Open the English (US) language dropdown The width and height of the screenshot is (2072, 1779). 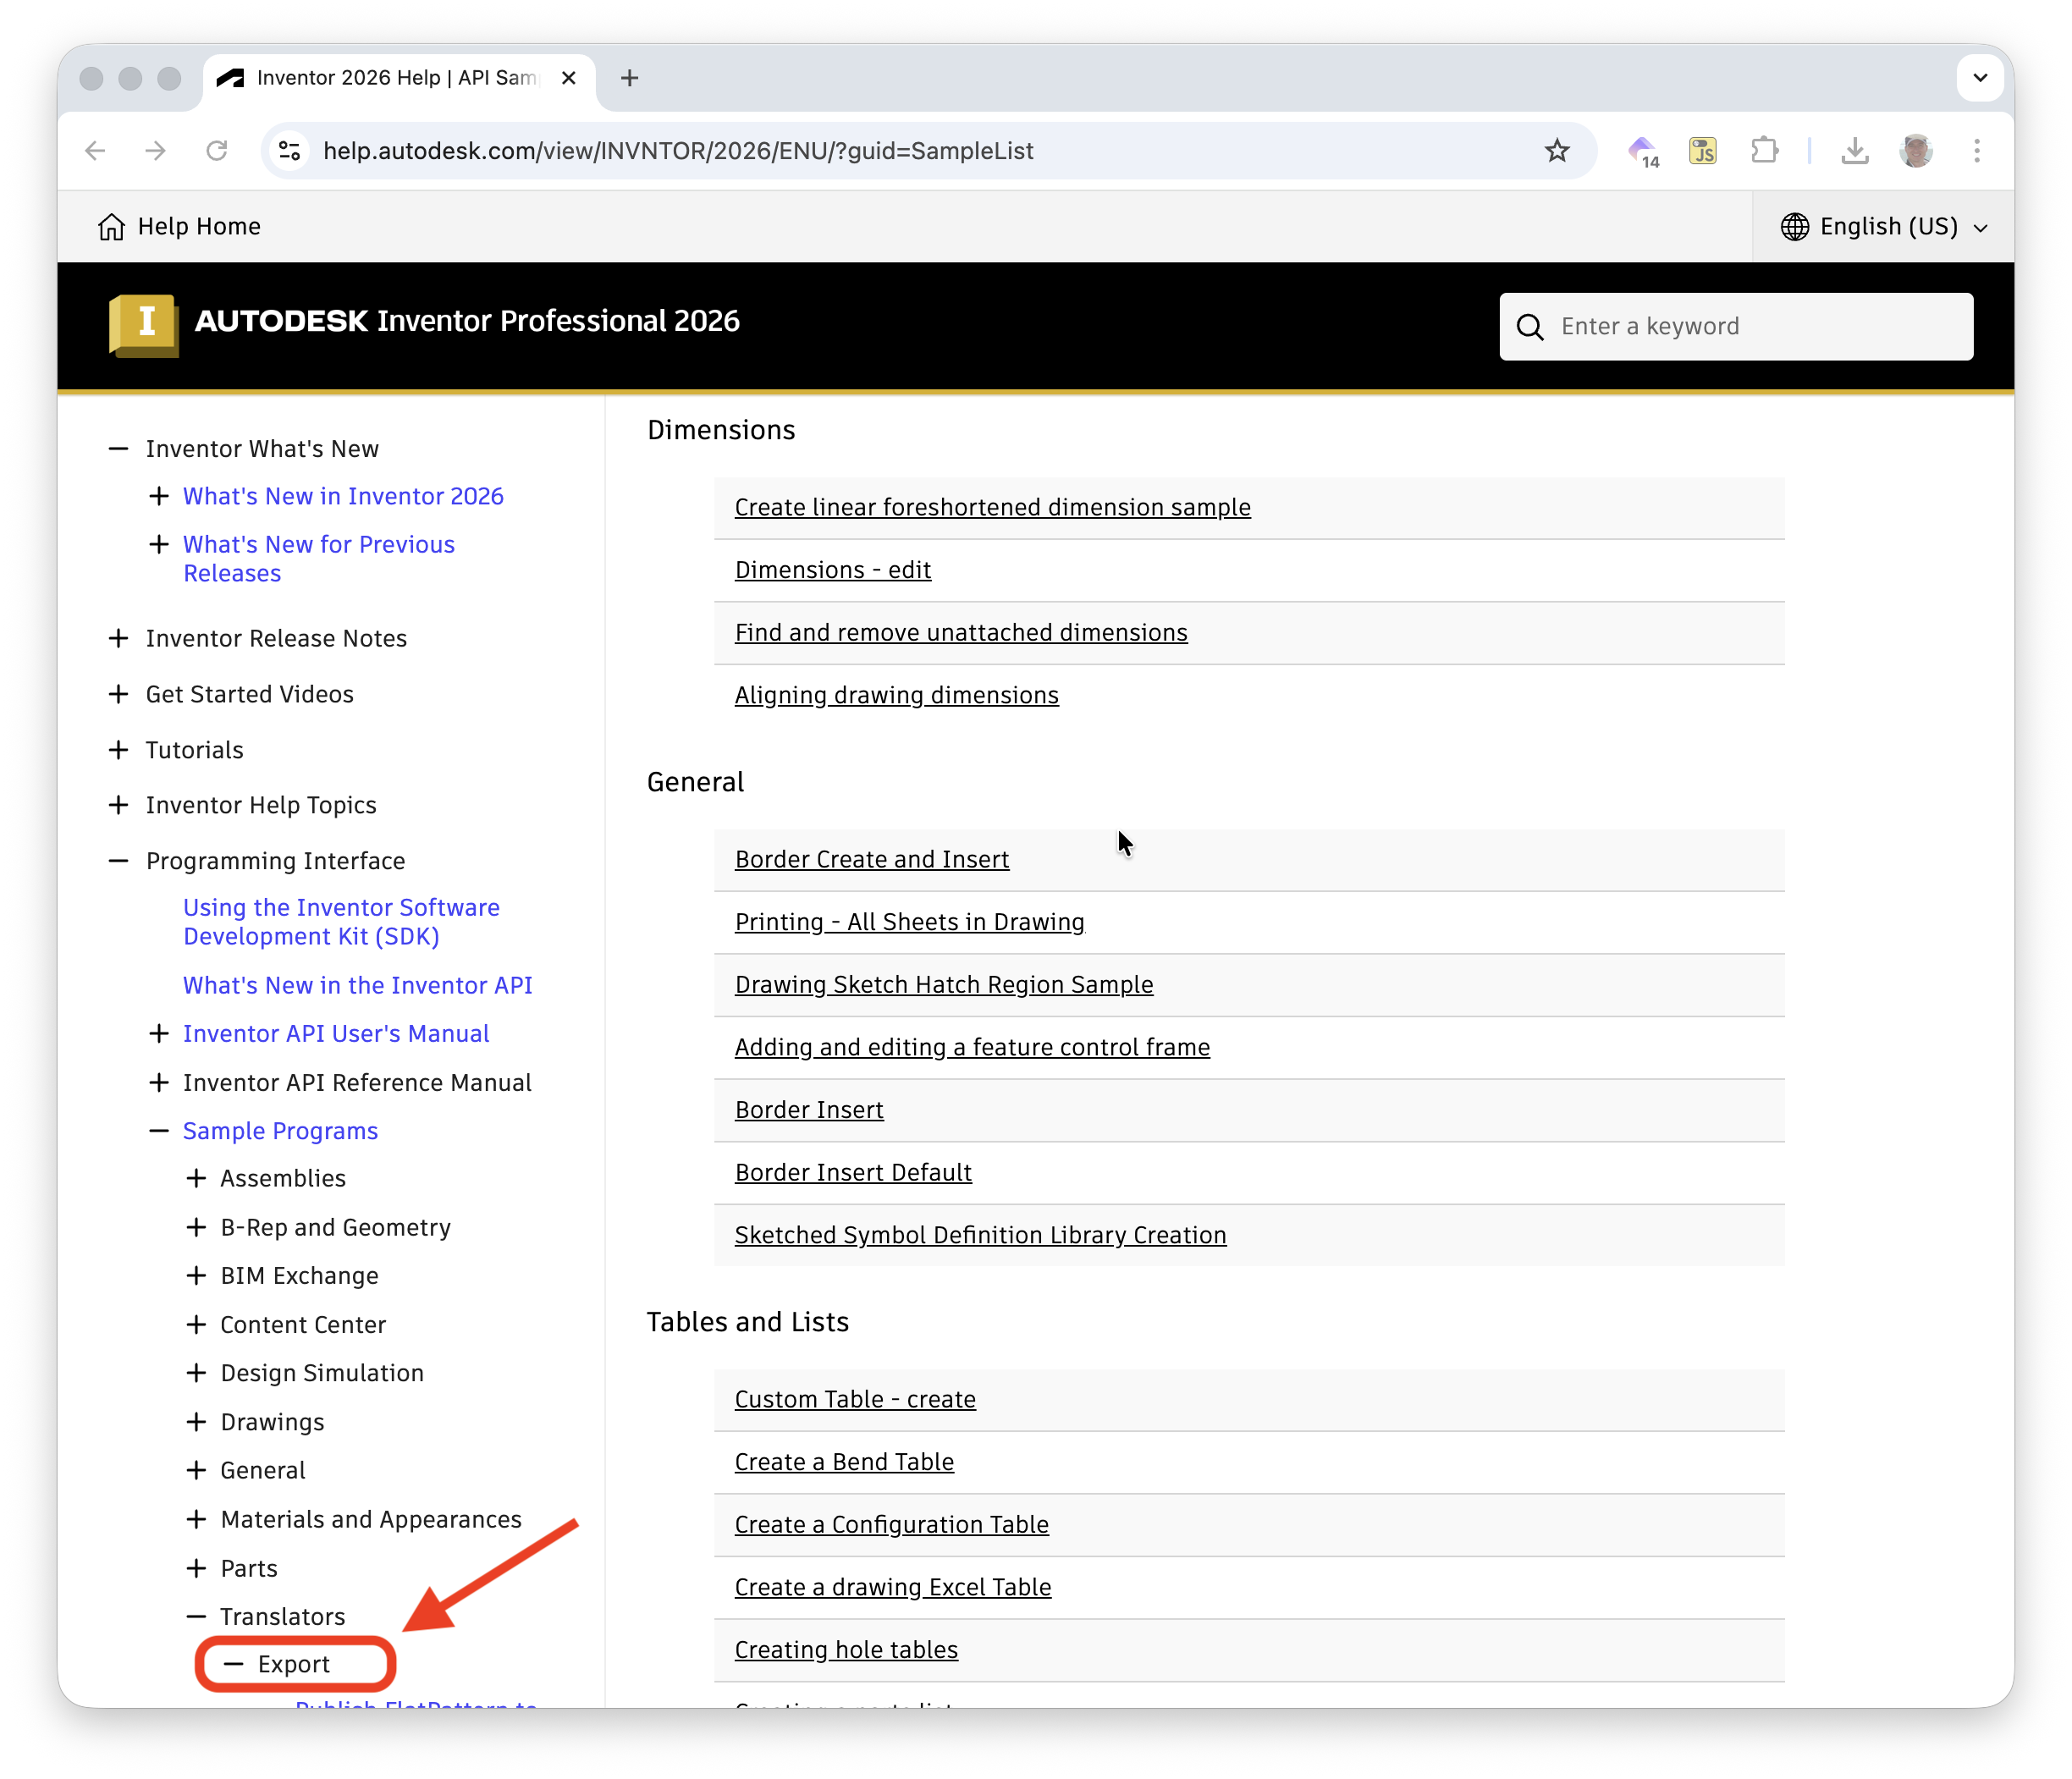[1884, 226]
